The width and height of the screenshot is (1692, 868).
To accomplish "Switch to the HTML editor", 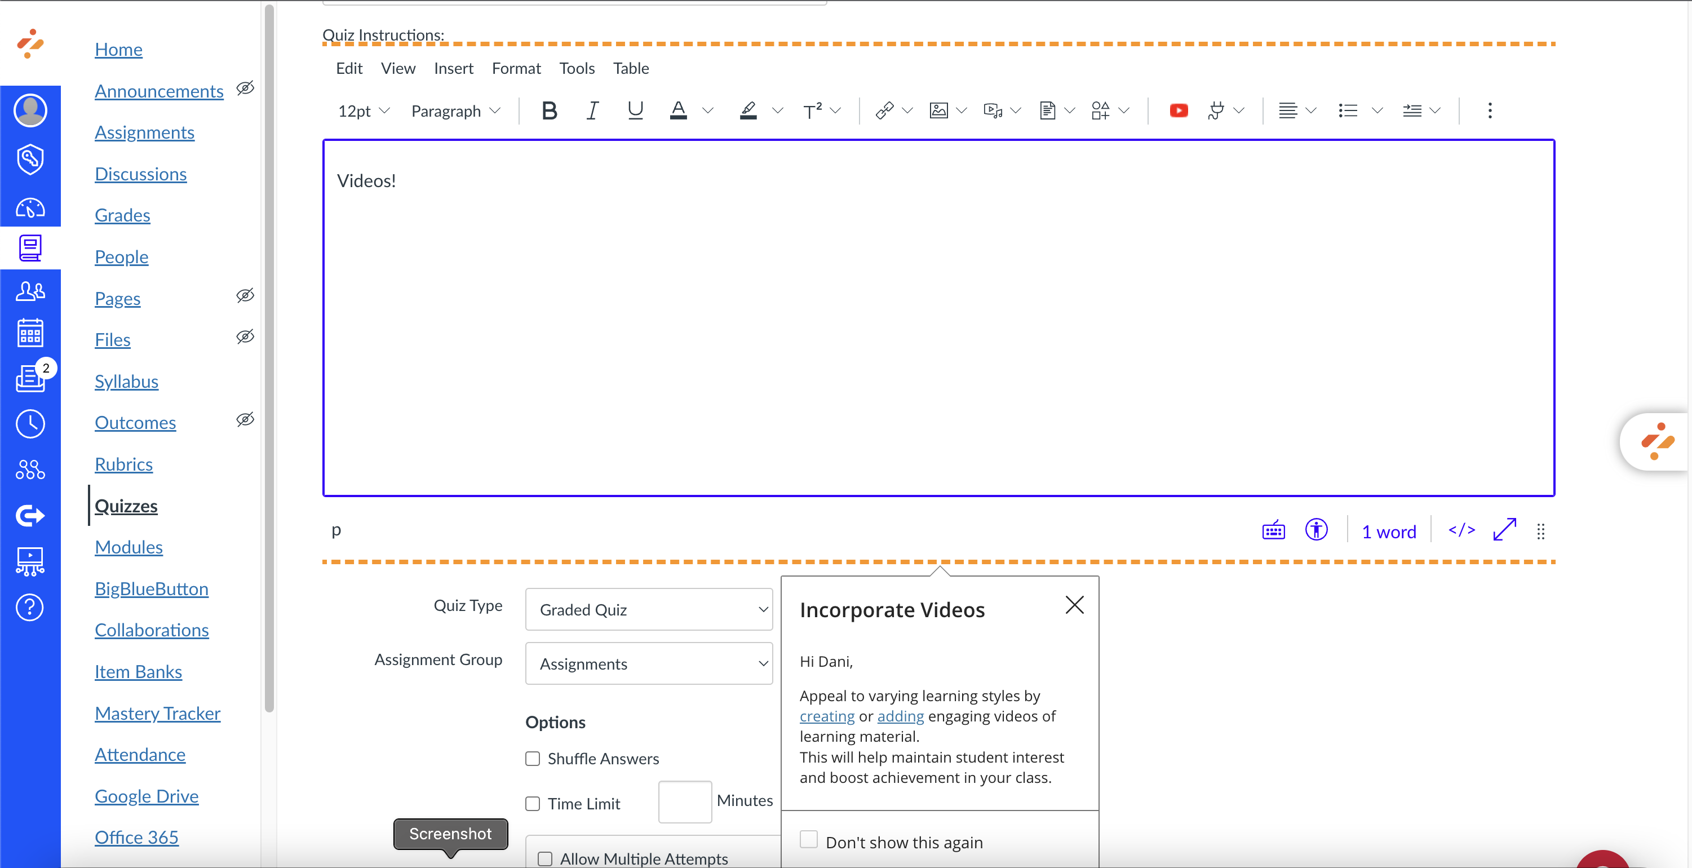I will pyautogui.click(x=1461, y=531).
